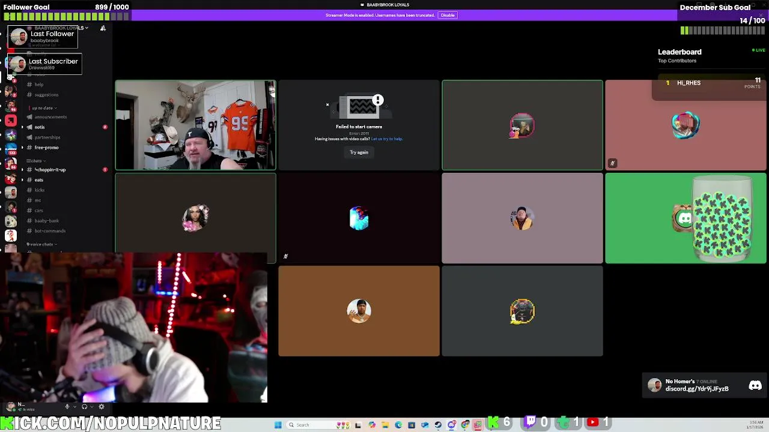Click the YouTube viewer count icon
Screen dimensions: 769x432
click(593, 423)
